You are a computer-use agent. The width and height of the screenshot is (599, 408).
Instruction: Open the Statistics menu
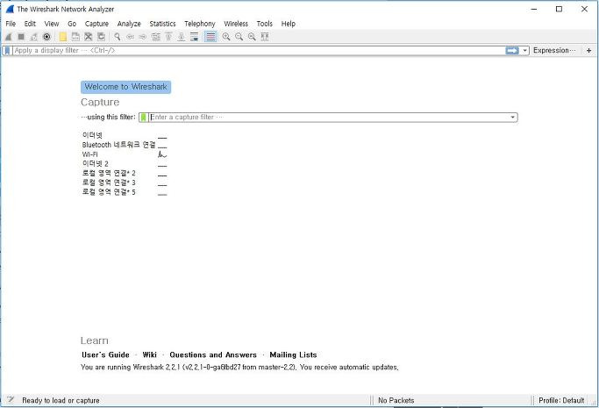tap(162, 24)
